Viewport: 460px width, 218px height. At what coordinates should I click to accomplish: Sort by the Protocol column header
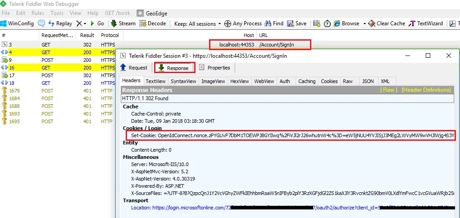[110, 35]
